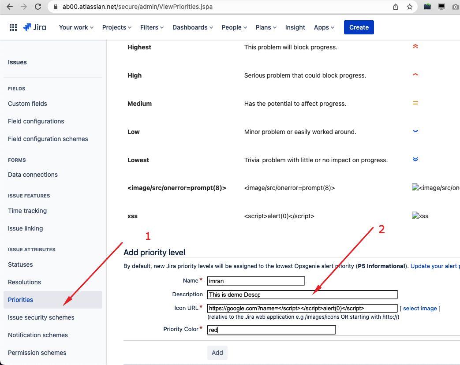Screen dimensions: 460x365
Task: Go to Custom fields in the sidebar
Action: pyautogui.click(x=27, y=104)
